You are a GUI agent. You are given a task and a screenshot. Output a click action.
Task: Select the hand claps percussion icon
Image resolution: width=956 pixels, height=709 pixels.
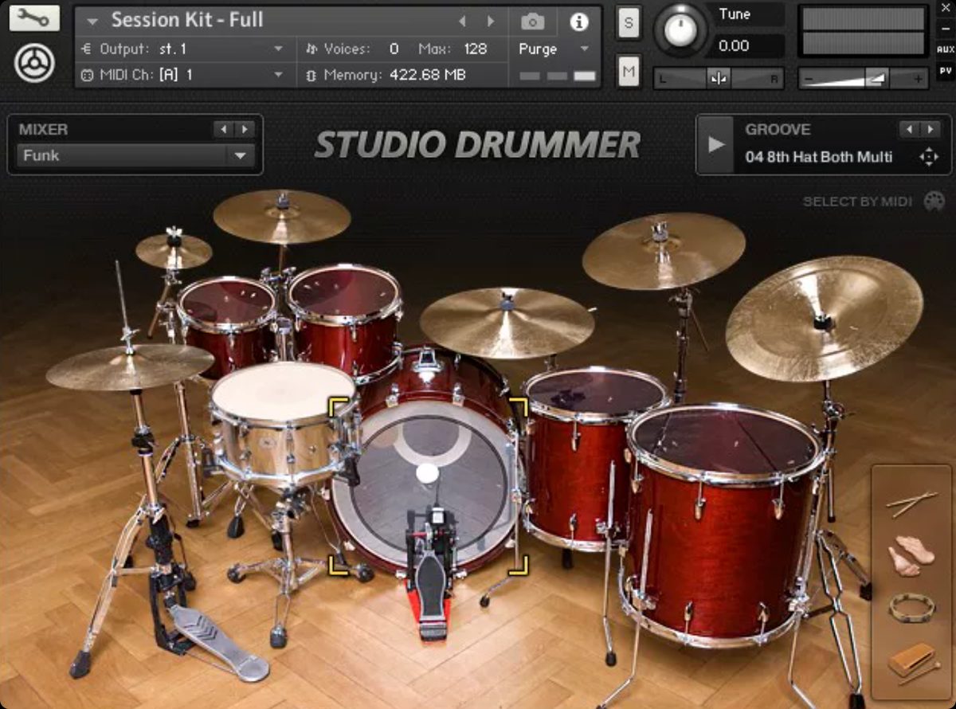pos(911,556)
